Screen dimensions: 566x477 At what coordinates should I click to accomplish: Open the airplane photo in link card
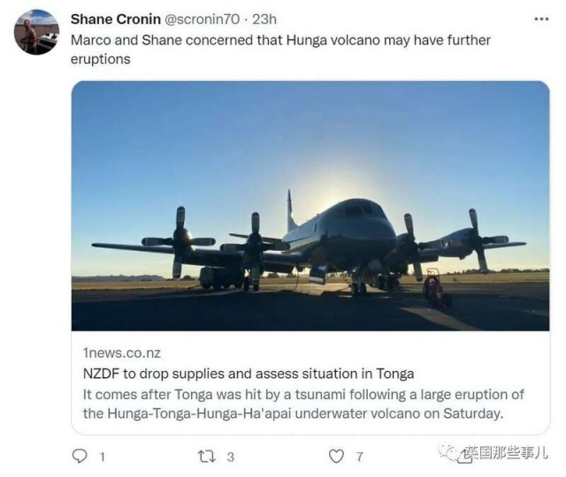click(x=310, y=206)
